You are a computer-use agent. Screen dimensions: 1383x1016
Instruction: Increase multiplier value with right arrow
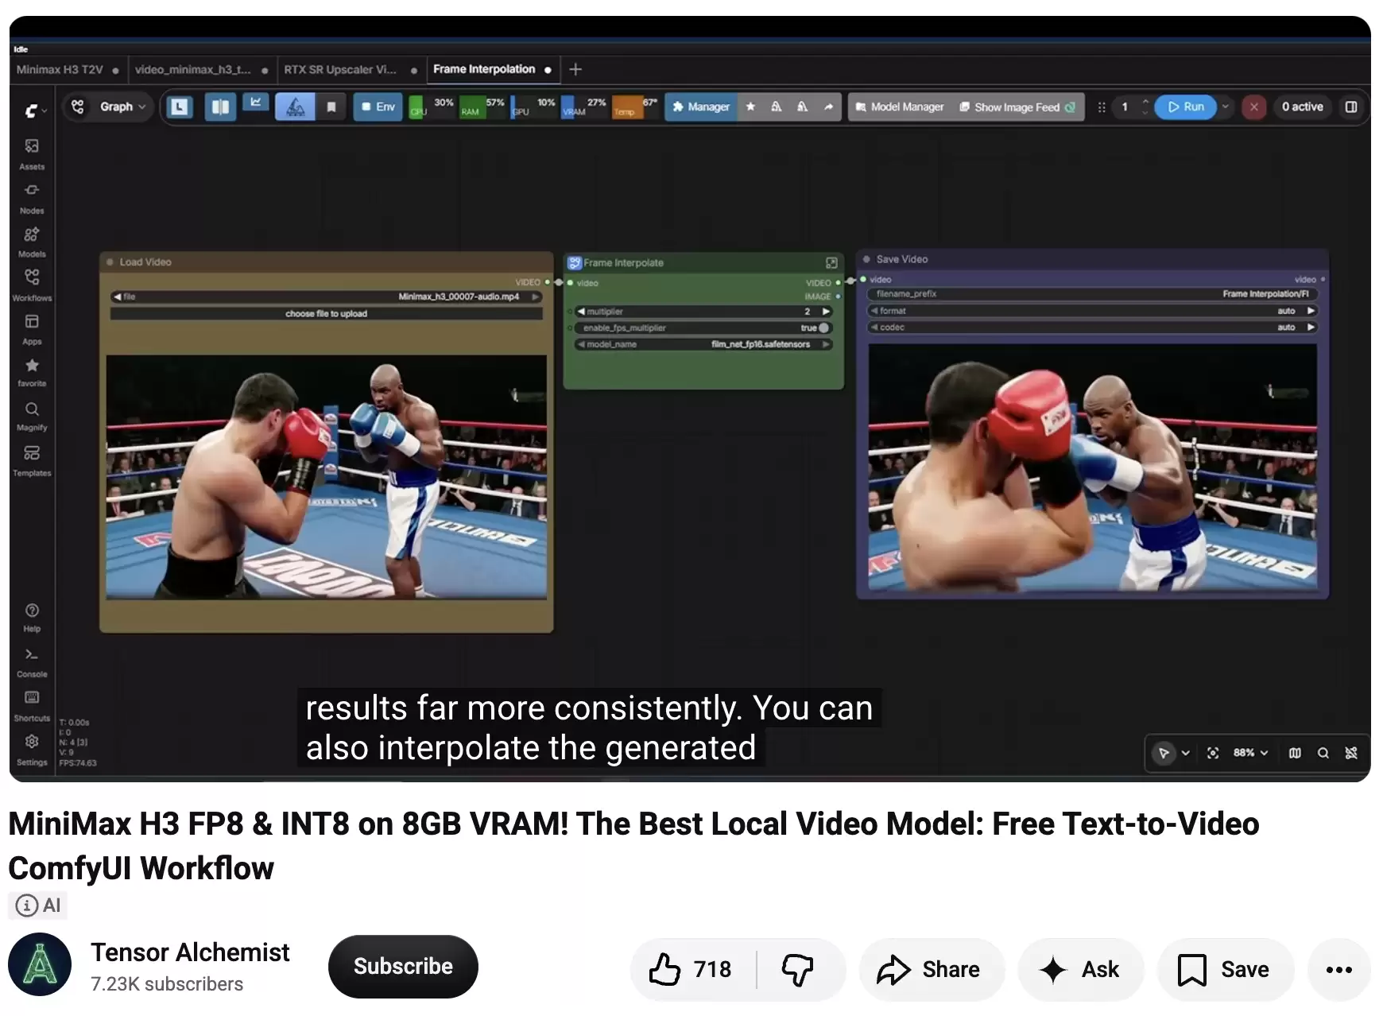point(827,312)
